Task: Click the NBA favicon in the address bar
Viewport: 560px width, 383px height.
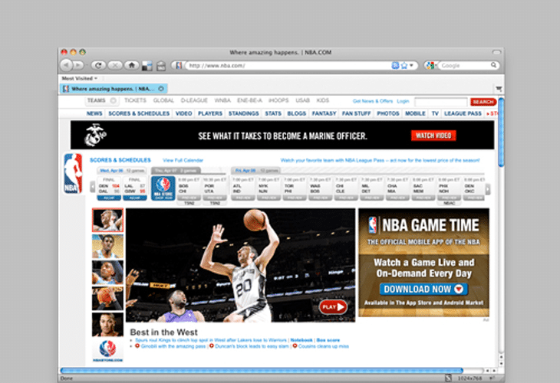Action: coord(180,66)
